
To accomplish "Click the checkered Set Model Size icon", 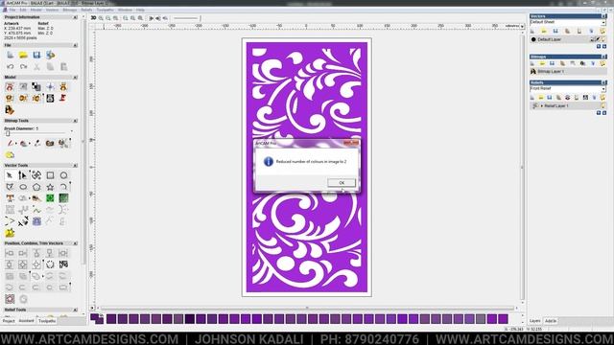I will 36,87.
